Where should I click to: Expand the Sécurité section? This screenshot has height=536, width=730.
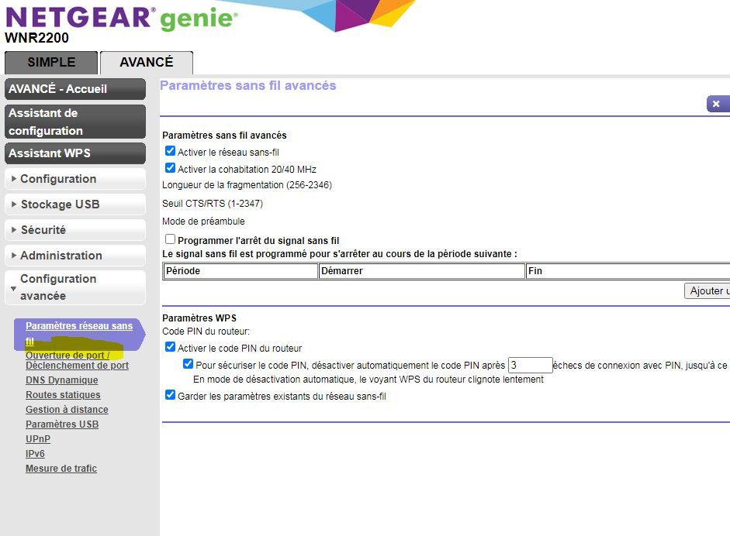(x=75, y=230)
